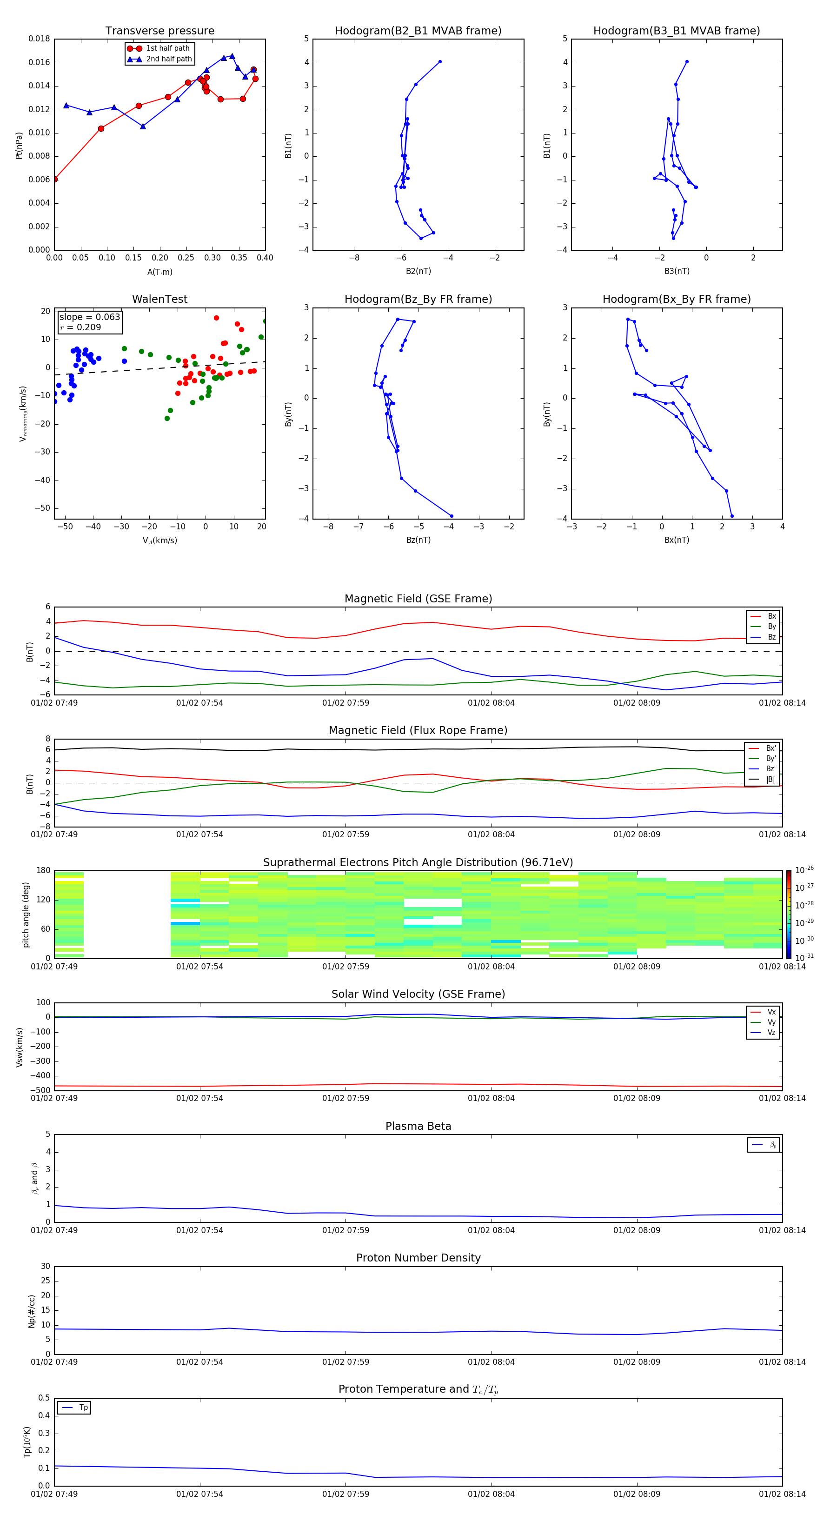
Task: Click 'pitch angle (deg)' axis label
Action: click(x=26, y=914)
